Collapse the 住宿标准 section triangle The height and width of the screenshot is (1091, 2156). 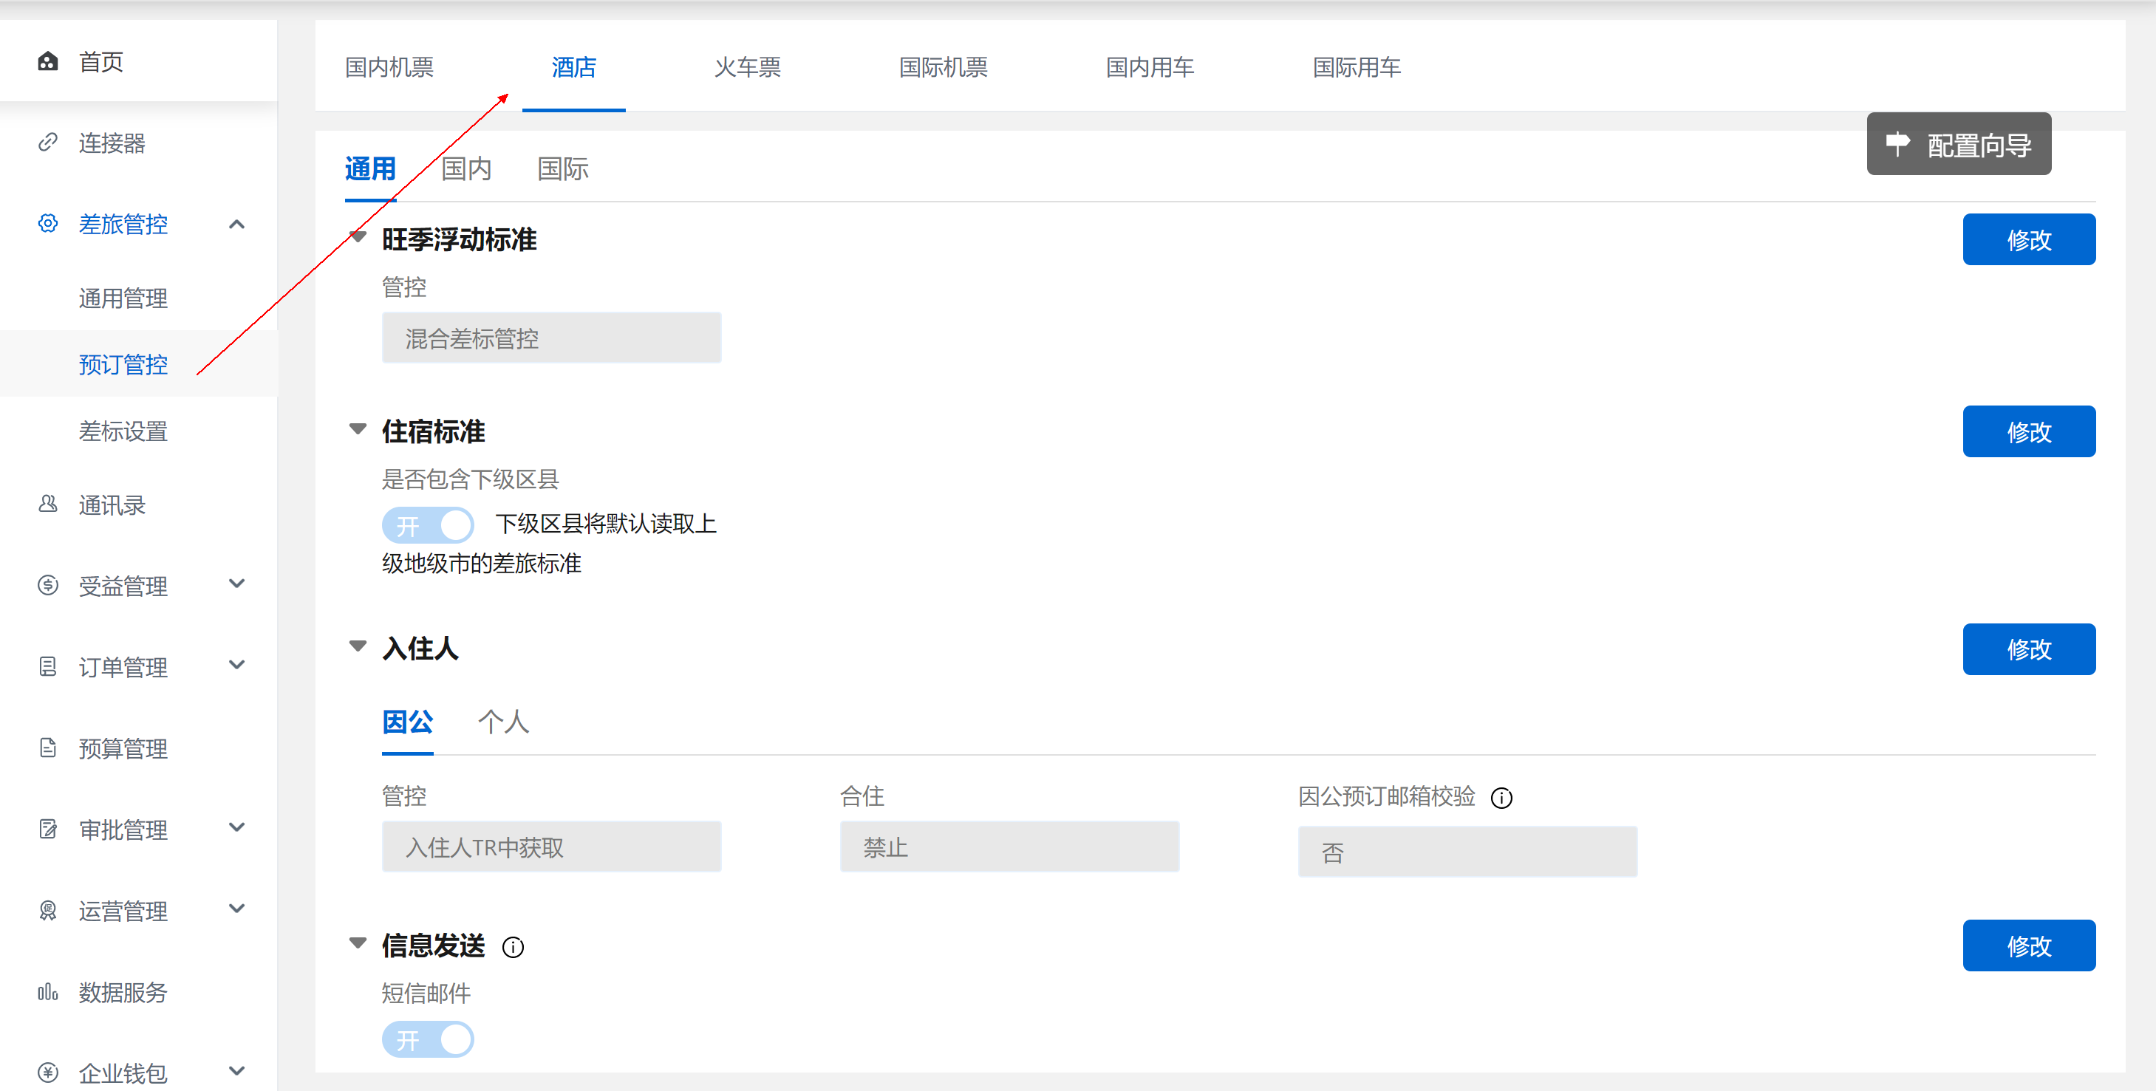click(358, 429)
